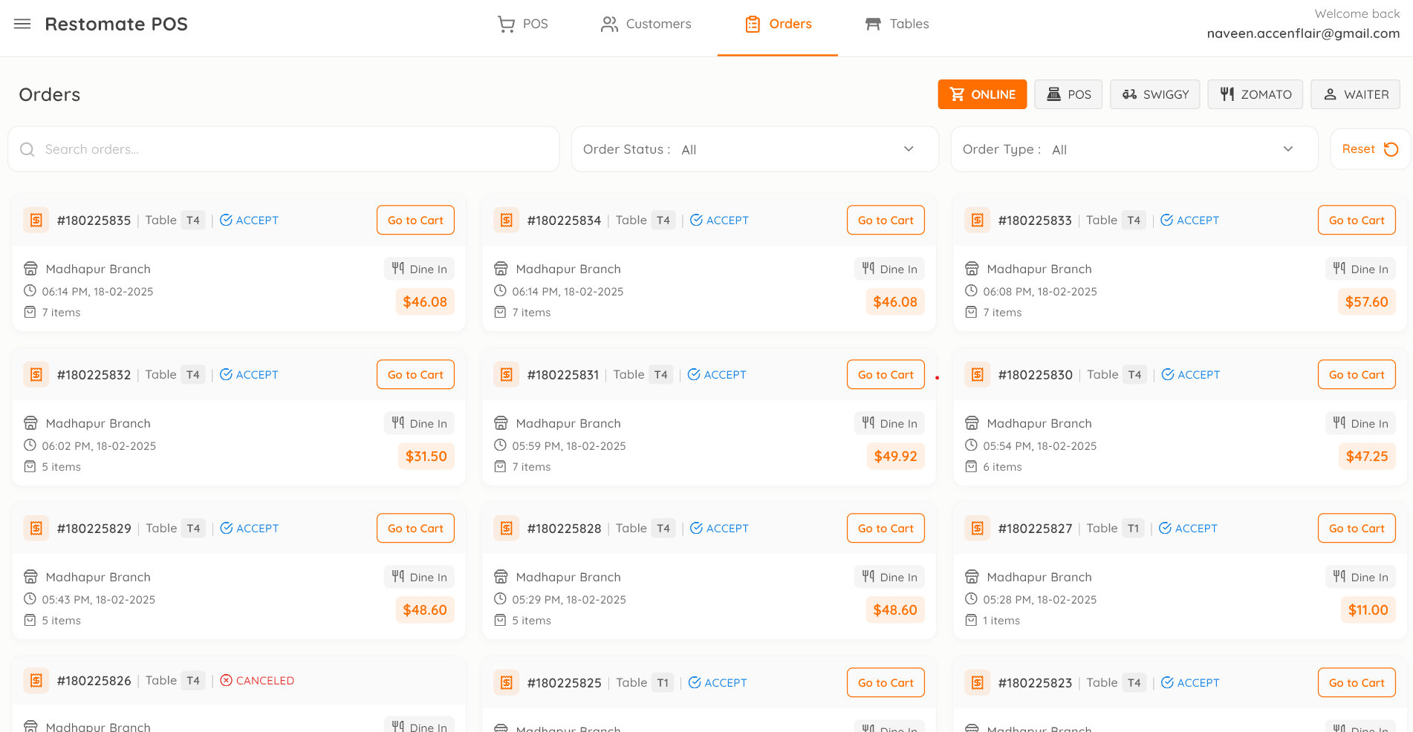
Task: Click the receipt icon of order #180225833
Action: coord(977,220)
